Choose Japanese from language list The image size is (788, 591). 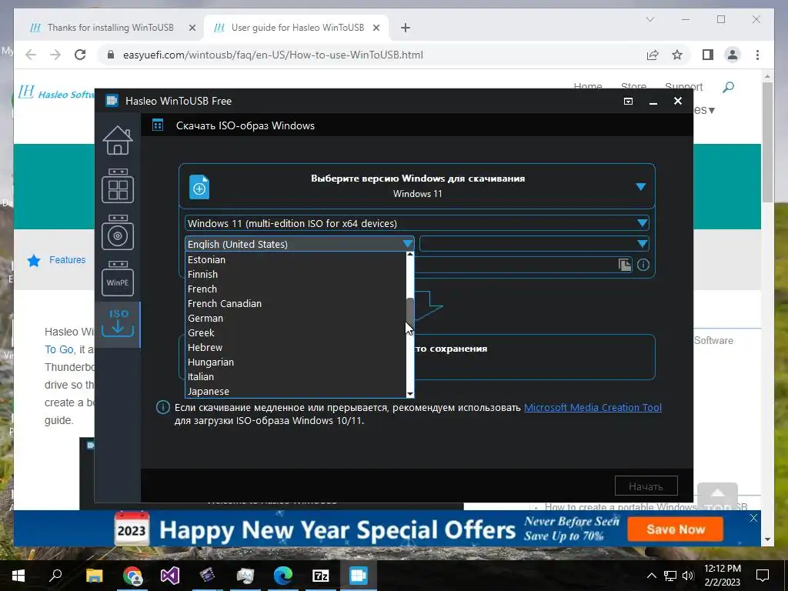295,391
